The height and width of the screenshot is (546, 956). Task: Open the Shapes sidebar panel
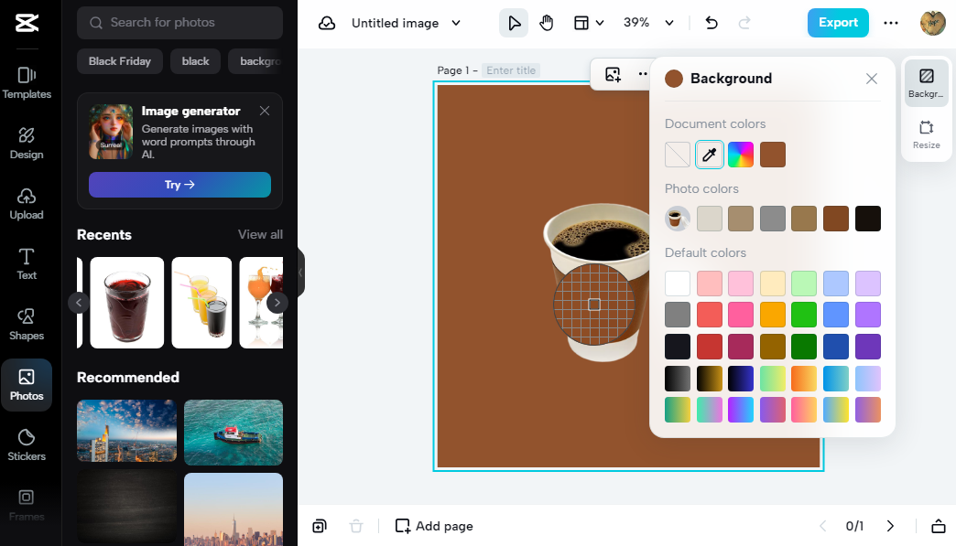pyautogui.click(x=27, y=324)
